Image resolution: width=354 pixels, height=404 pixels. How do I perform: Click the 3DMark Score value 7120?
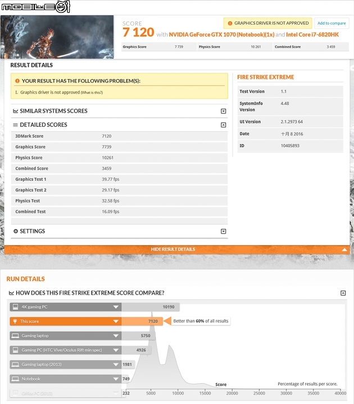coord(107,136)
